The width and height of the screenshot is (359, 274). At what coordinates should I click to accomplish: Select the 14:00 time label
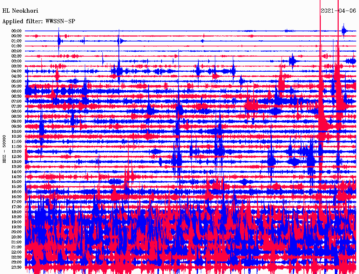pos(16,172)
